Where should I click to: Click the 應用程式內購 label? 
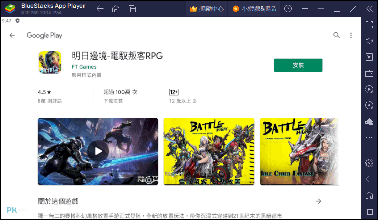(87, 75)
